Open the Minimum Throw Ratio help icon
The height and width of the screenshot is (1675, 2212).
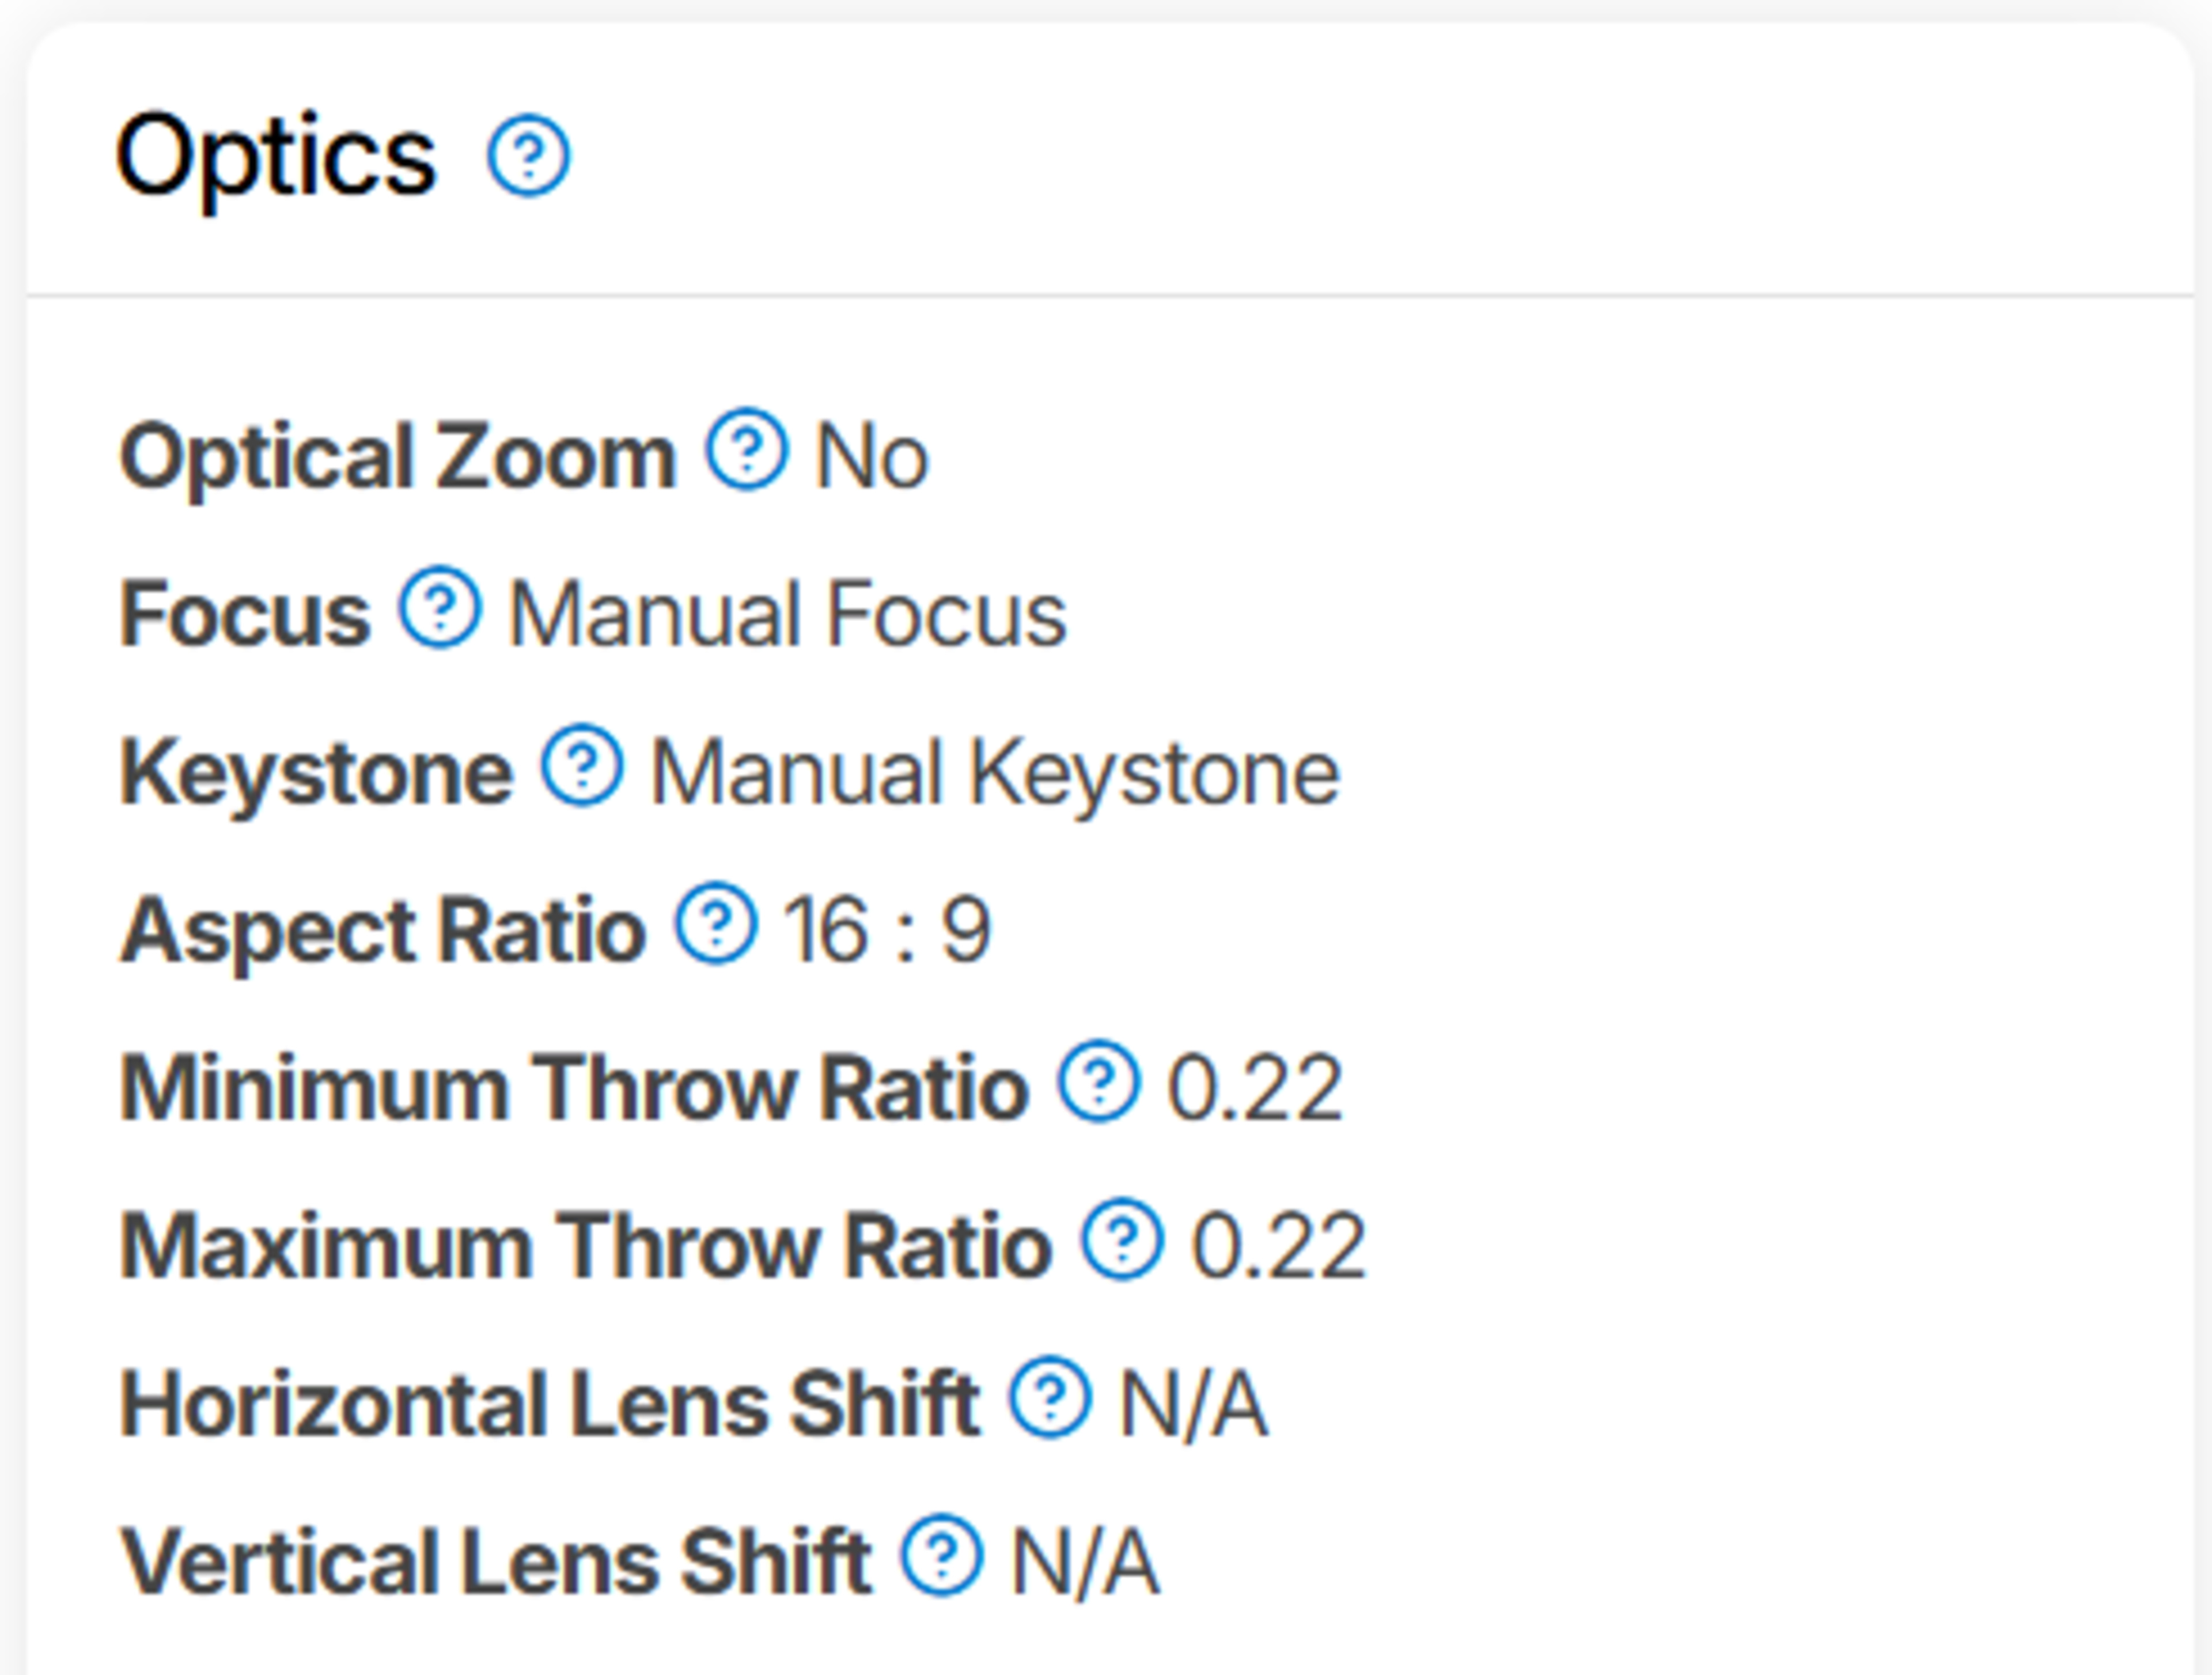(1099, 1082)
